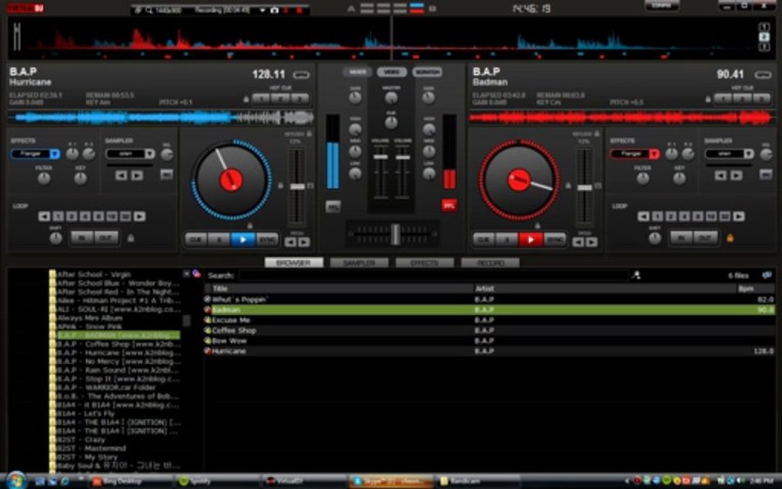Switch to the BROWSER tab
The width and height of the screenshot is (782, 489).
pos(294,262)
